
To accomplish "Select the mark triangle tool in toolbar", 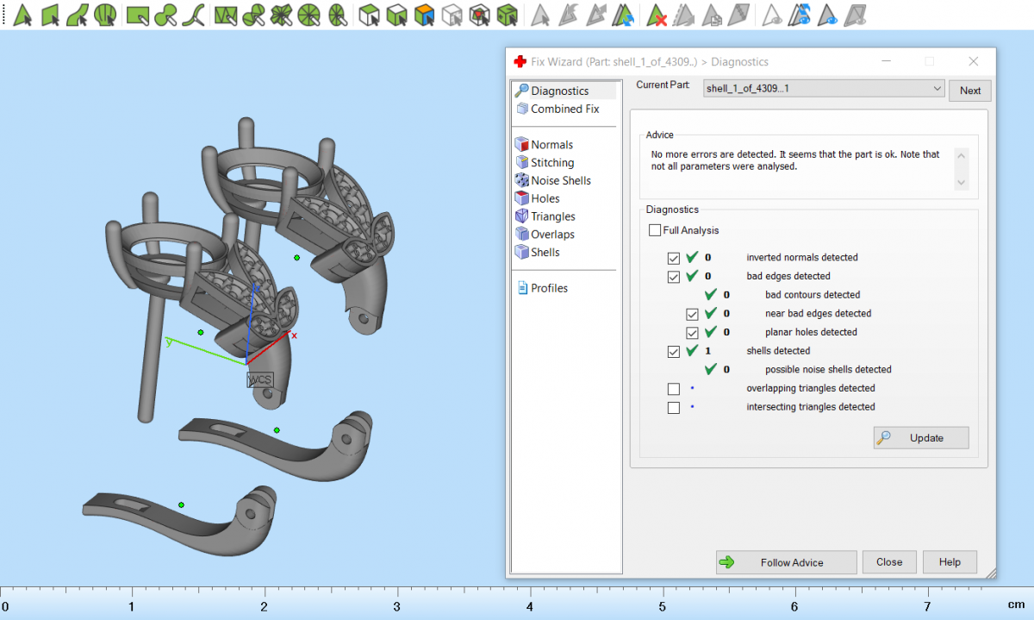I will point(23,15).
